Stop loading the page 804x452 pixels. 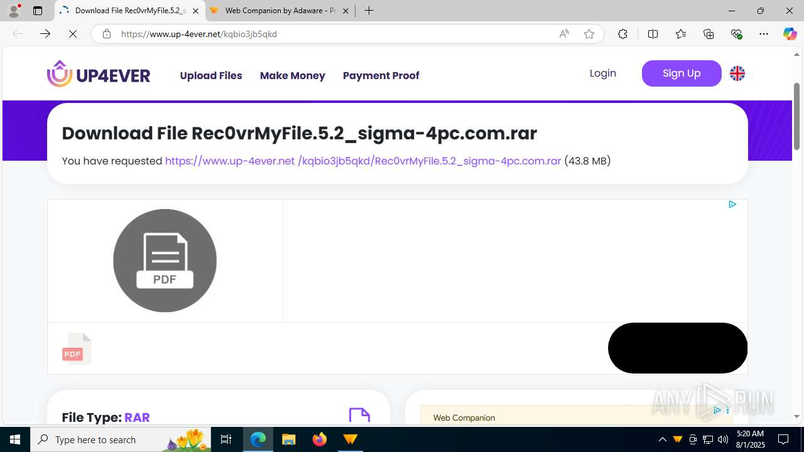(73, 34)
